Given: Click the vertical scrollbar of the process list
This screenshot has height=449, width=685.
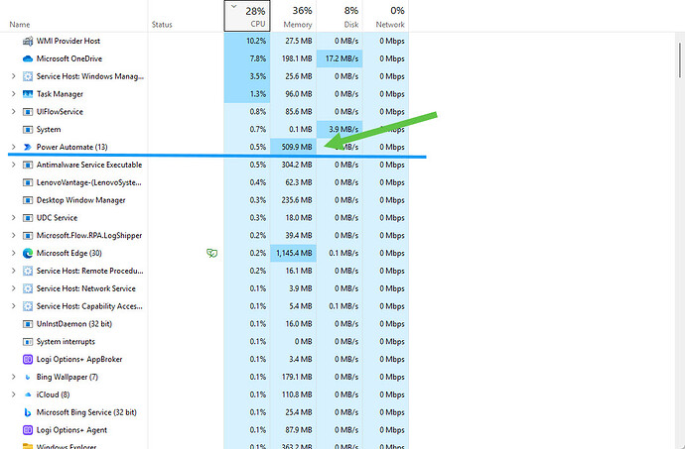Looking at the screenshot, I should point(680,59).
